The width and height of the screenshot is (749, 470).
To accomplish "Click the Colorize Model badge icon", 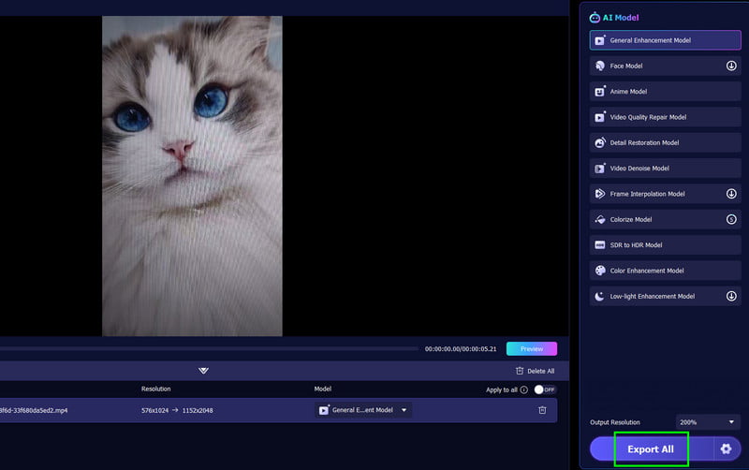I will click(x=731, y=219).
